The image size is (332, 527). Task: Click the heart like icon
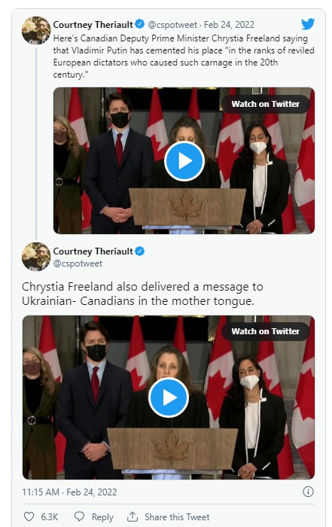pyautogui.click(x=29, y=516)
